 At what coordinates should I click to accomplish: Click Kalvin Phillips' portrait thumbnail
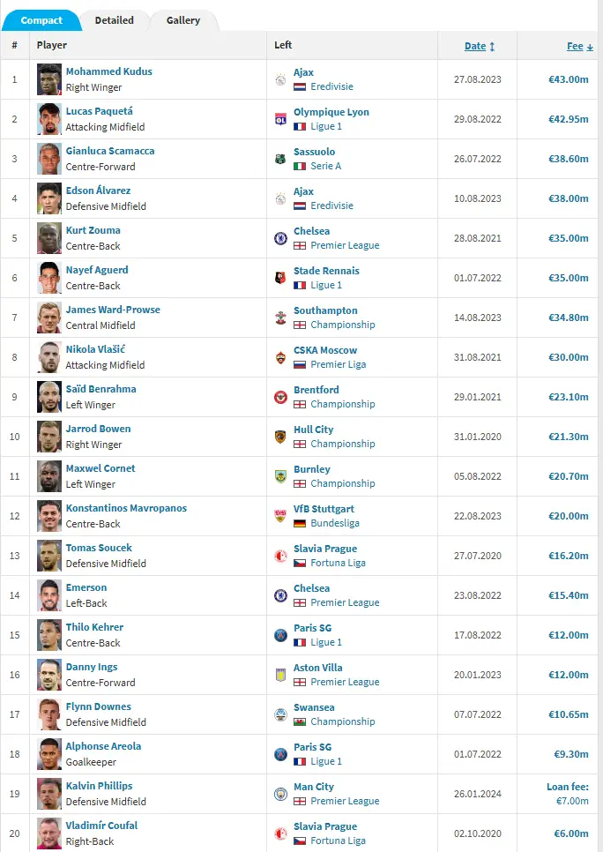click(x=49, y=794)
